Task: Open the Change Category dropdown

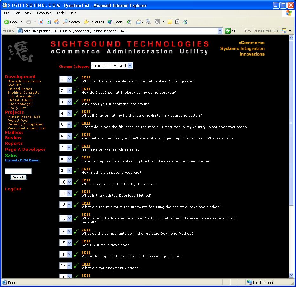Action: pyautogui.click(x=112, y=66)
